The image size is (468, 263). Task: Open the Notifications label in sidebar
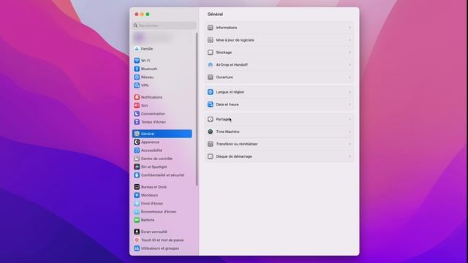(151, 97)
